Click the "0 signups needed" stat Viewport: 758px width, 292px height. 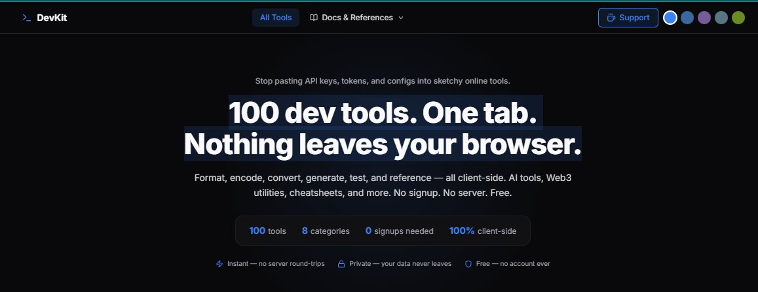(x=399, y=231)
